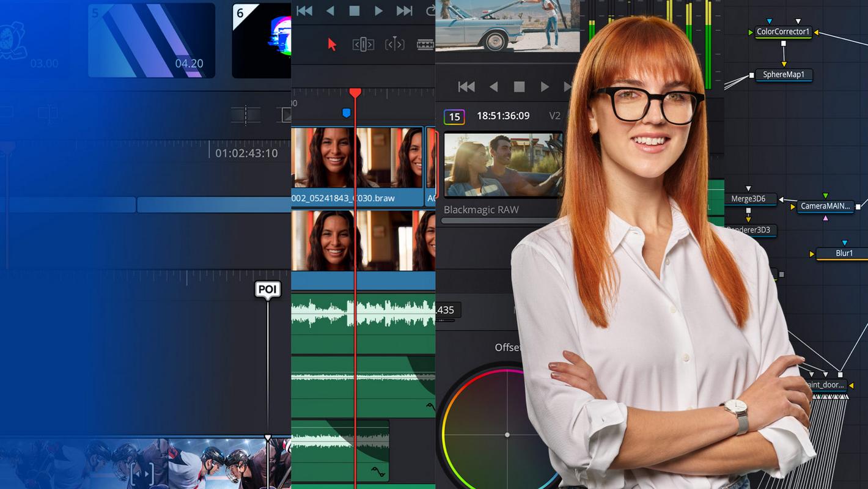This screenshot has width=868, height=489.
Task: Select the Blur1 node
Action: coord(844,253)
